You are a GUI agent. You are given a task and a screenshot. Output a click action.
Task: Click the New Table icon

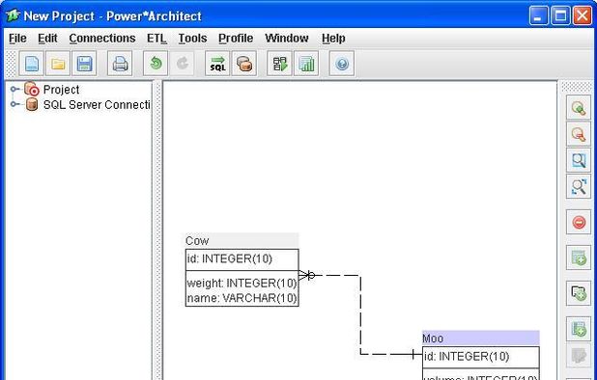pyautogui.click(x=579, y=258)
